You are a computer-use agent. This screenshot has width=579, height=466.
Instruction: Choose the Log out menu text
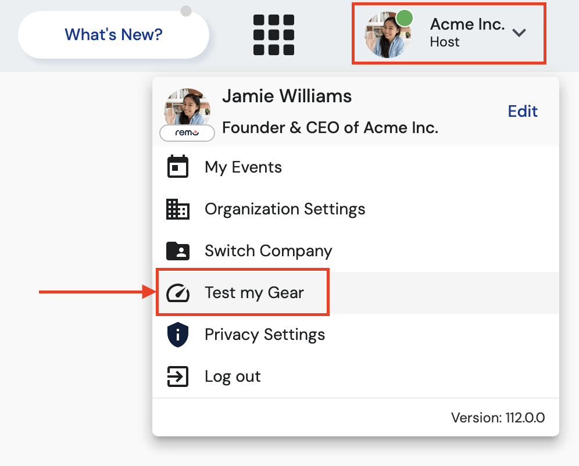[233, 377]
